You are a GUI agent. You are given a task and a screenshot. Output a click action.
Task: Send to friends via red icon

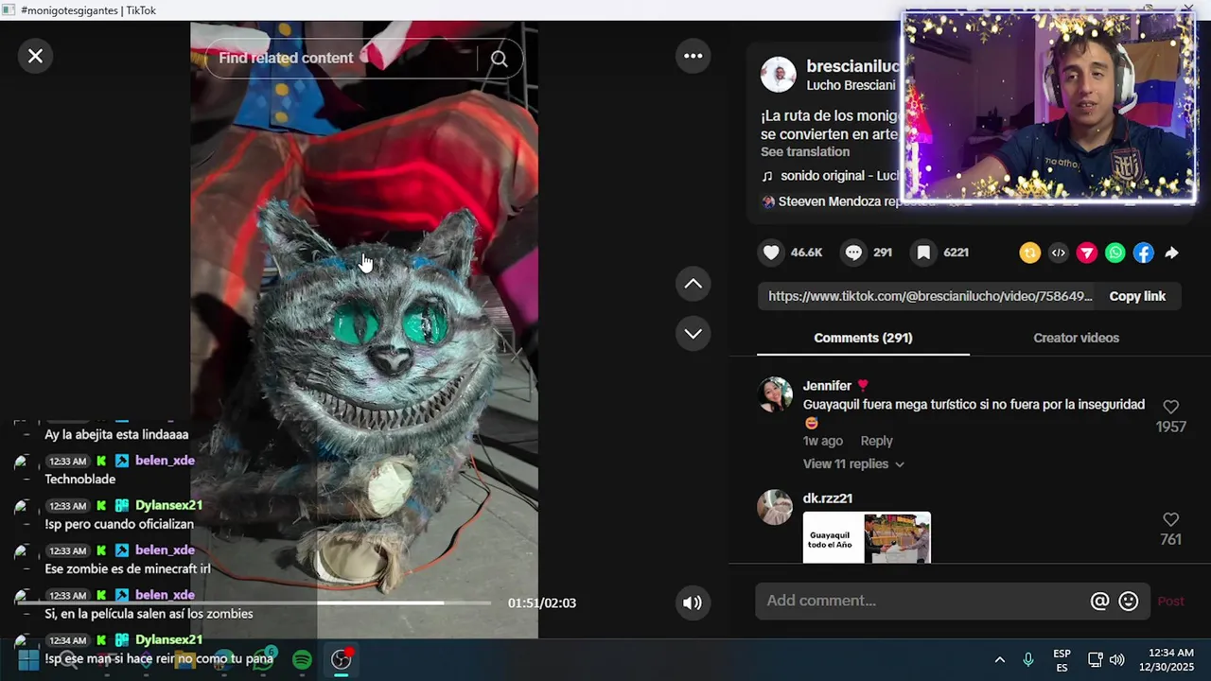click(1086, 253)
